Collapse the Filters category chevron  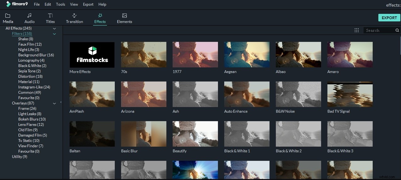tap(54, 34)
